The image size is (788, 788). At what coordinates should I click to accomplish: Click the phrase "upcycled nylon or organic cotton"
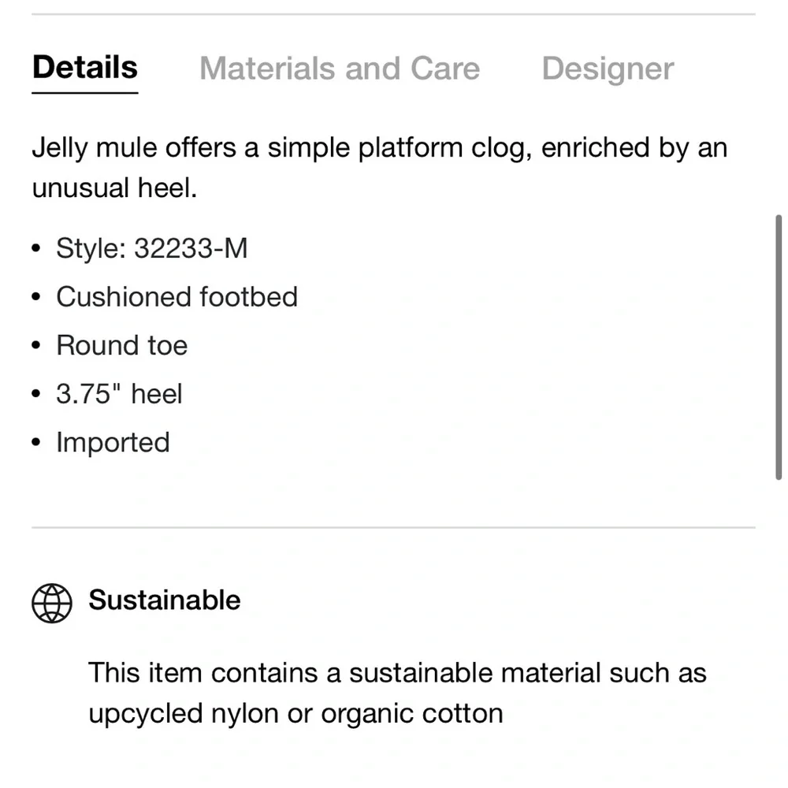pyautogui.click(x=296, y=714)
